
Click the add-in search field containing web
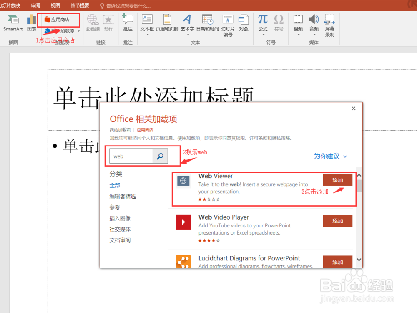[131, 156]
